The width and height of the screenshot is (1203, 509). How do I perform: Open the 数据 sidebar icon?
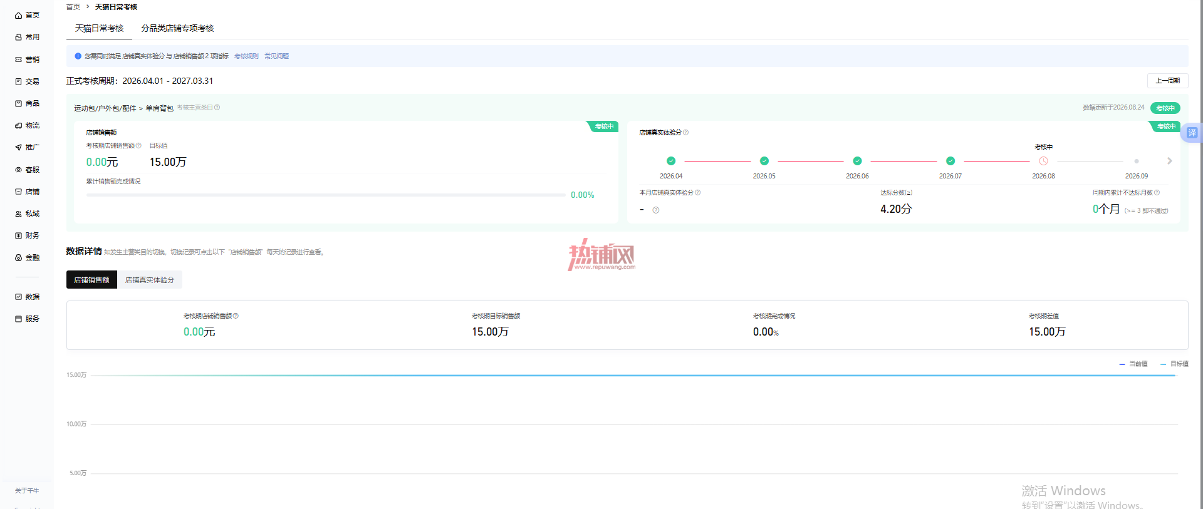19,297
